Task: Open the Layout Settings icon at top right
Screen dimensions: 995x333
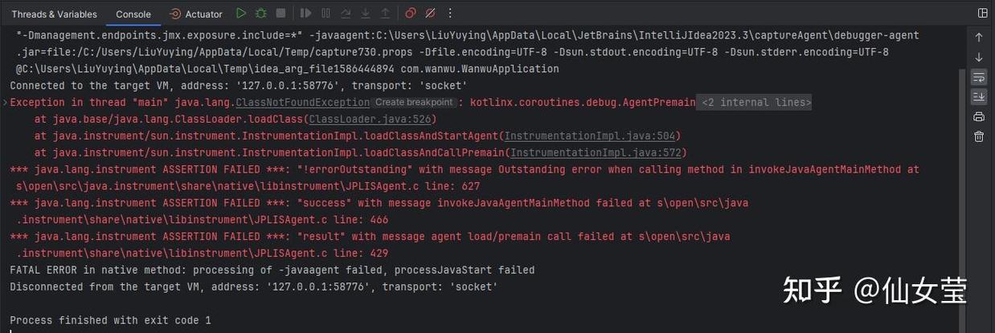Action: pyautogui.click(x=982, y=14)
